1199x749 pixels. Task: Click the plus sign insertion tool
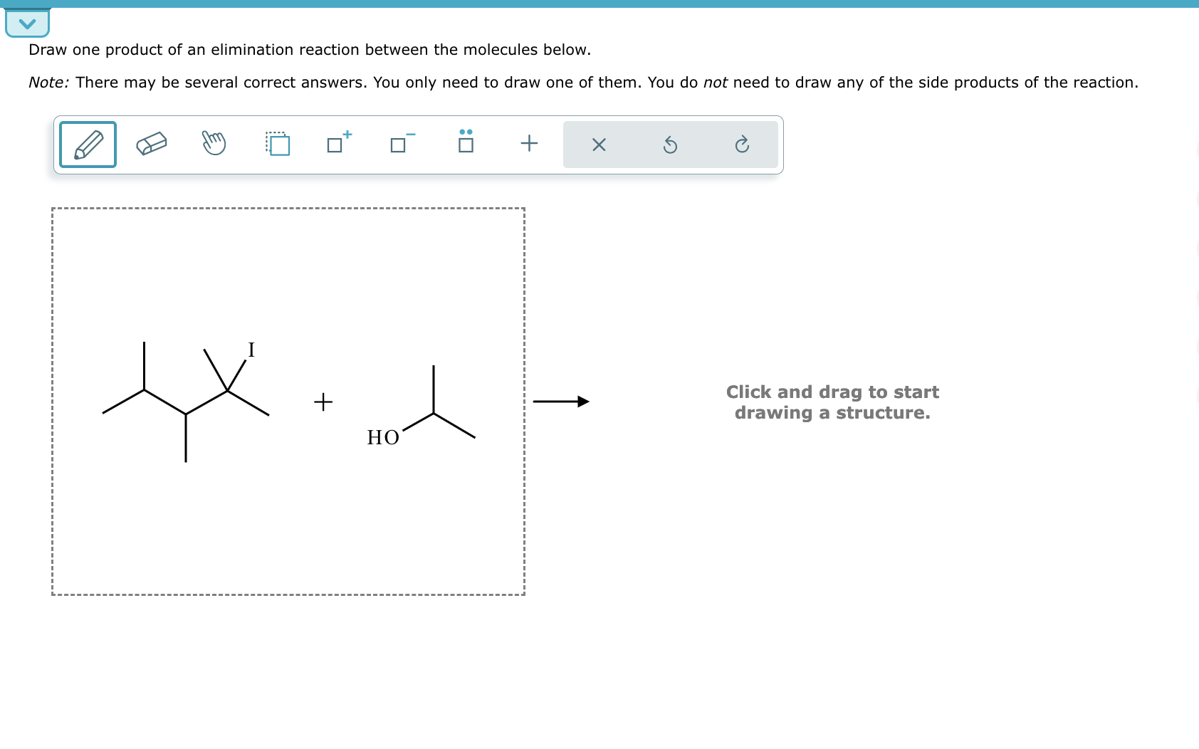[528, 145]
